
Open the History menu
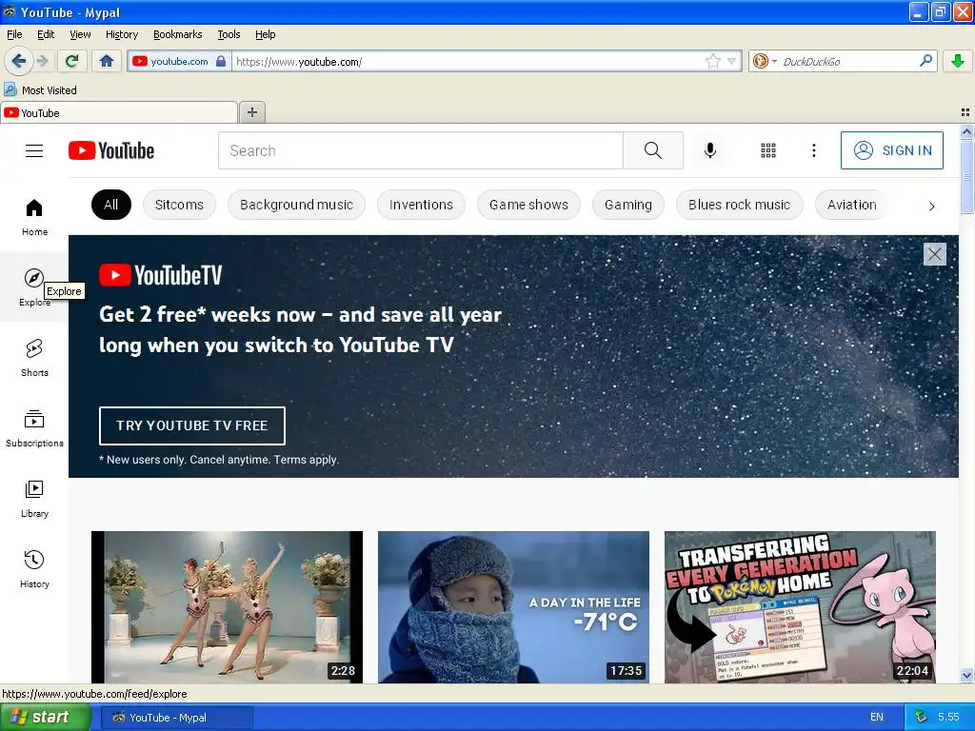122,34
